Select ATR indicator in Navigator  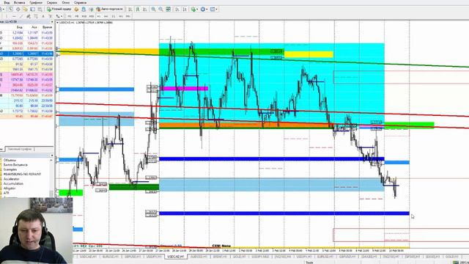click(7, 193)
